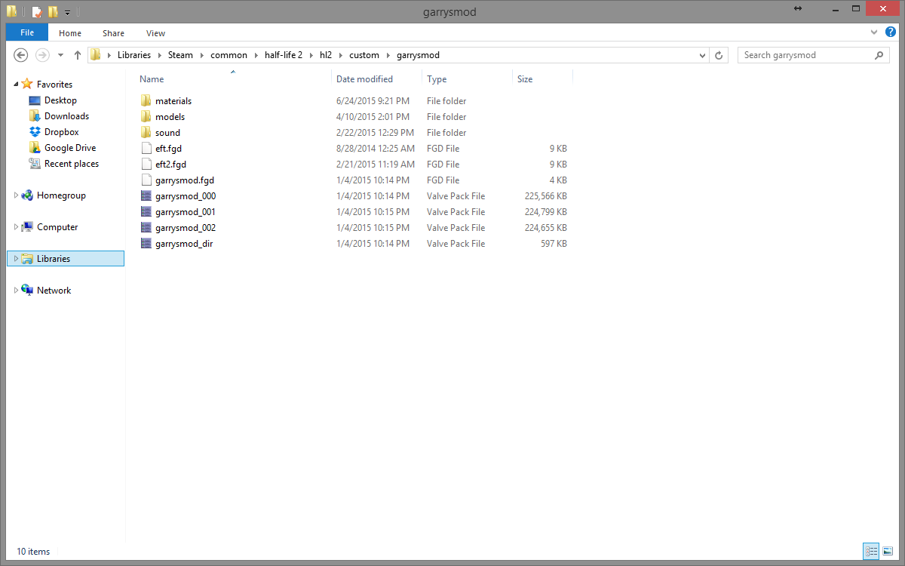Expand the Network tree arrow
The image size is (905, 566).
click(x=17, y=291)
